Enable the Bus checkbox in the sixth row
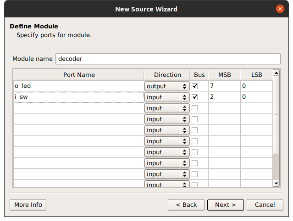The height and width of the screenshot is (221, 293). point(195,141)
